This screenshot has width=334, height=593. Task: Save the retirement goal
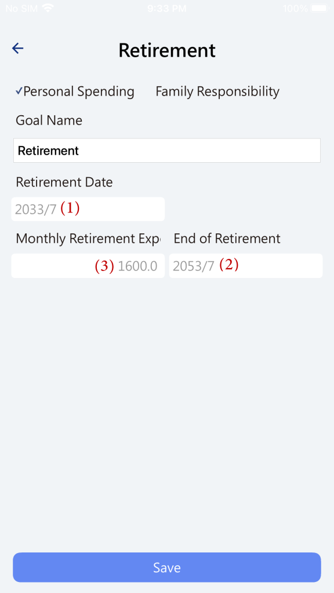pos(167,568)
